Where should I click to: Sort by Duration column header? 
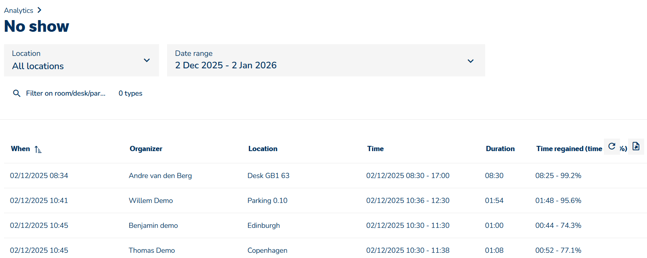pyautogui.click(x=500, y=149)
